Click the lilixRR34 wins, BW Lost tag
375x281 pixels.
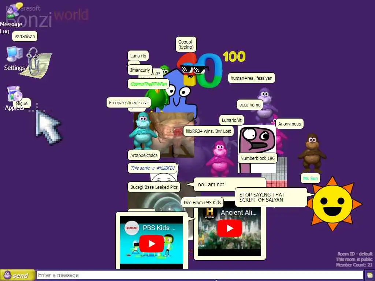[208, 131]
